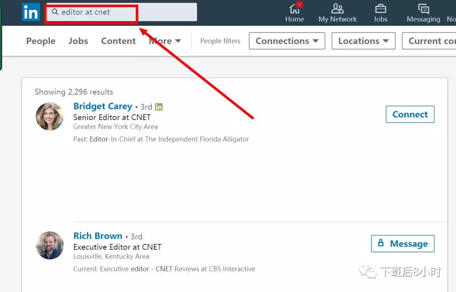Click Connect button for Bridget Carey
Image resolution: width=456 pixels, height=292 pixels.
point(410,114)
